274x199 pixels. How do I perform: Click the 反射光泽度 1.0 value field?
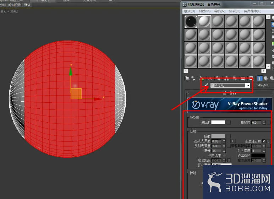[x=217, y=146]
